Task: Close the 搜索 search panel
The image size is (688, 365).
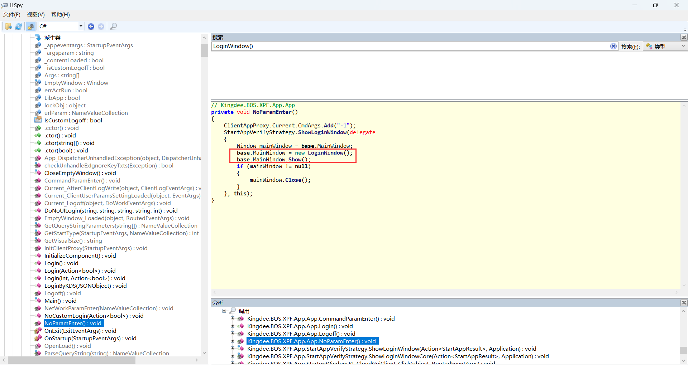Action: 684,37
